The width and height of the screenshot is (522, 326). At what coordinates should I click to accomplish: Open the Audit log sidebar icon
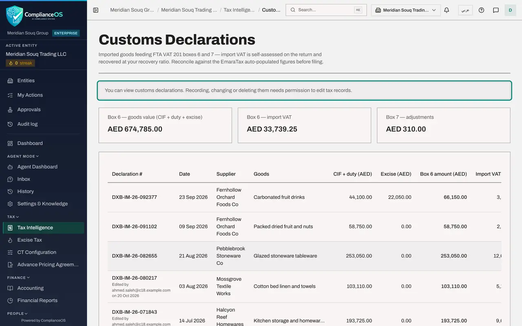[10, 124]
